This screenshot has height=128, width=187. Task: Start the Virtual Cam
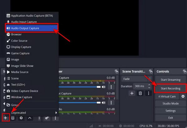click(167, 96)
